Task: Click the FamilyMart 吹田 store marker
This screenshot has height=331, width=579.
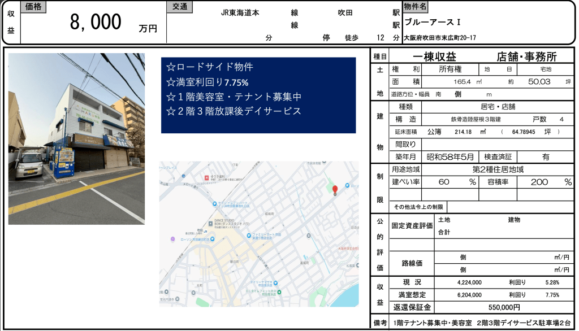Action: click(249, 234)
